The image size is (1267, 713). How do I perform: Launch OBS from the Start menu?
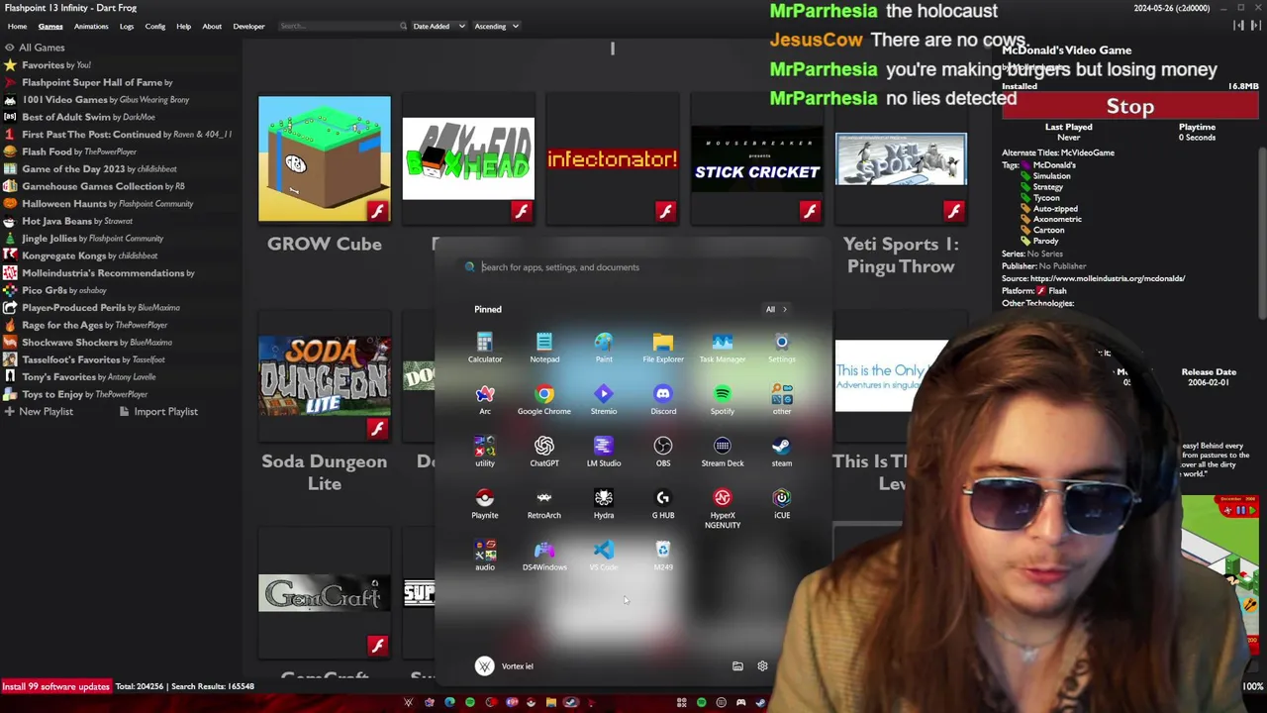click(x=663, y=452)
